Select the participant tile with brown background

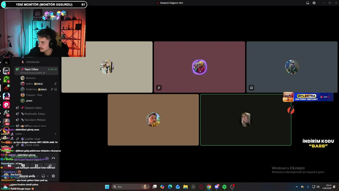point(153,120)
